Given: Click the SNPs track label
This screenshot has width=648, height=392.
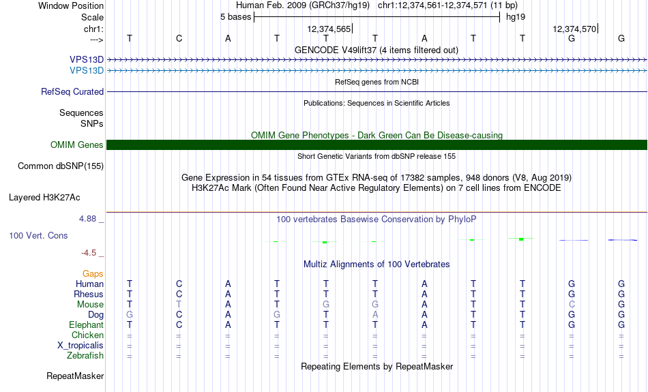Looking at the screenshot, I should (92, 123).
